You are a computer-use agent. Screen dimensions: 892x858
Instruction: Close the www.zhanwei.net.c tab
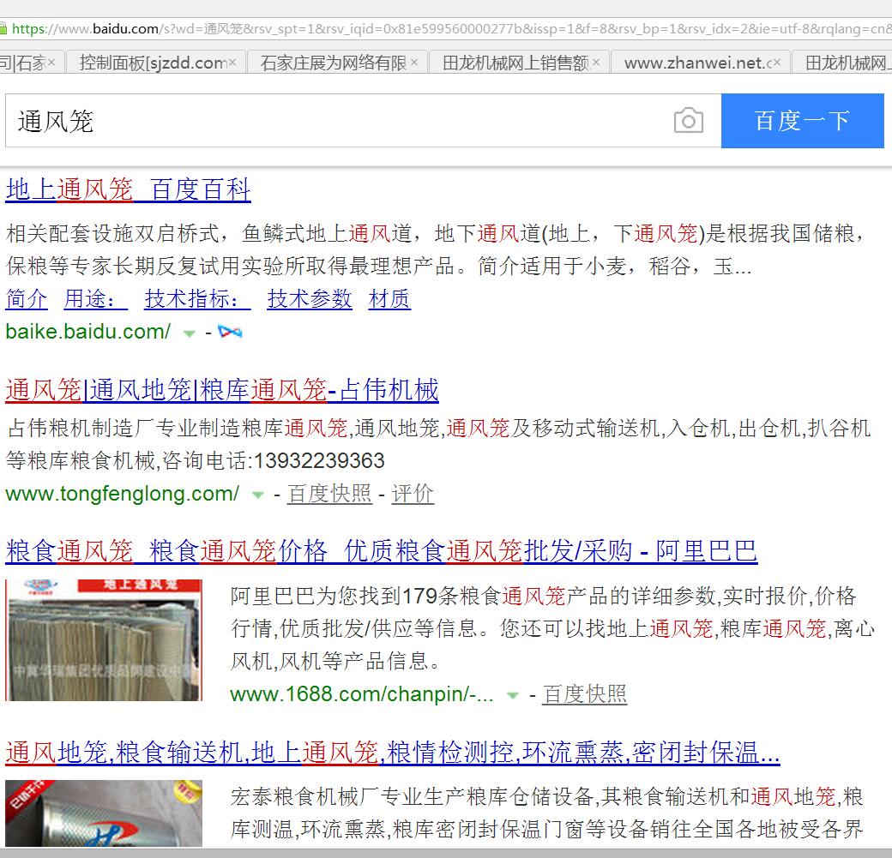pyautogui.click(x=777, y=63)
